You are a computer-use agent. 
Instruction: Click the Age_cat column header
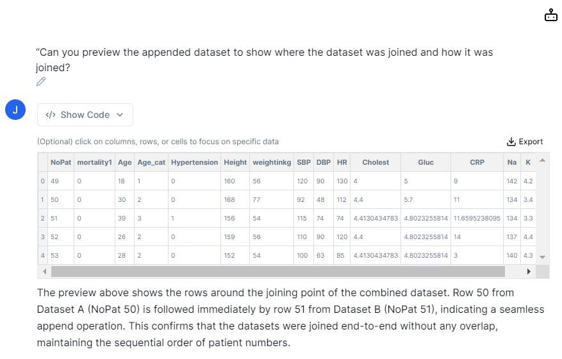[x=151, y=162]
